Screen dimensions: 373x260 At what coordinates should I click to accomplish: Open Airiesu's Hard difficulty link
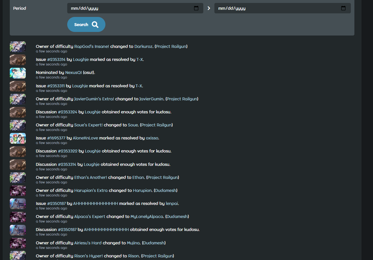click(x=88, y=243)
